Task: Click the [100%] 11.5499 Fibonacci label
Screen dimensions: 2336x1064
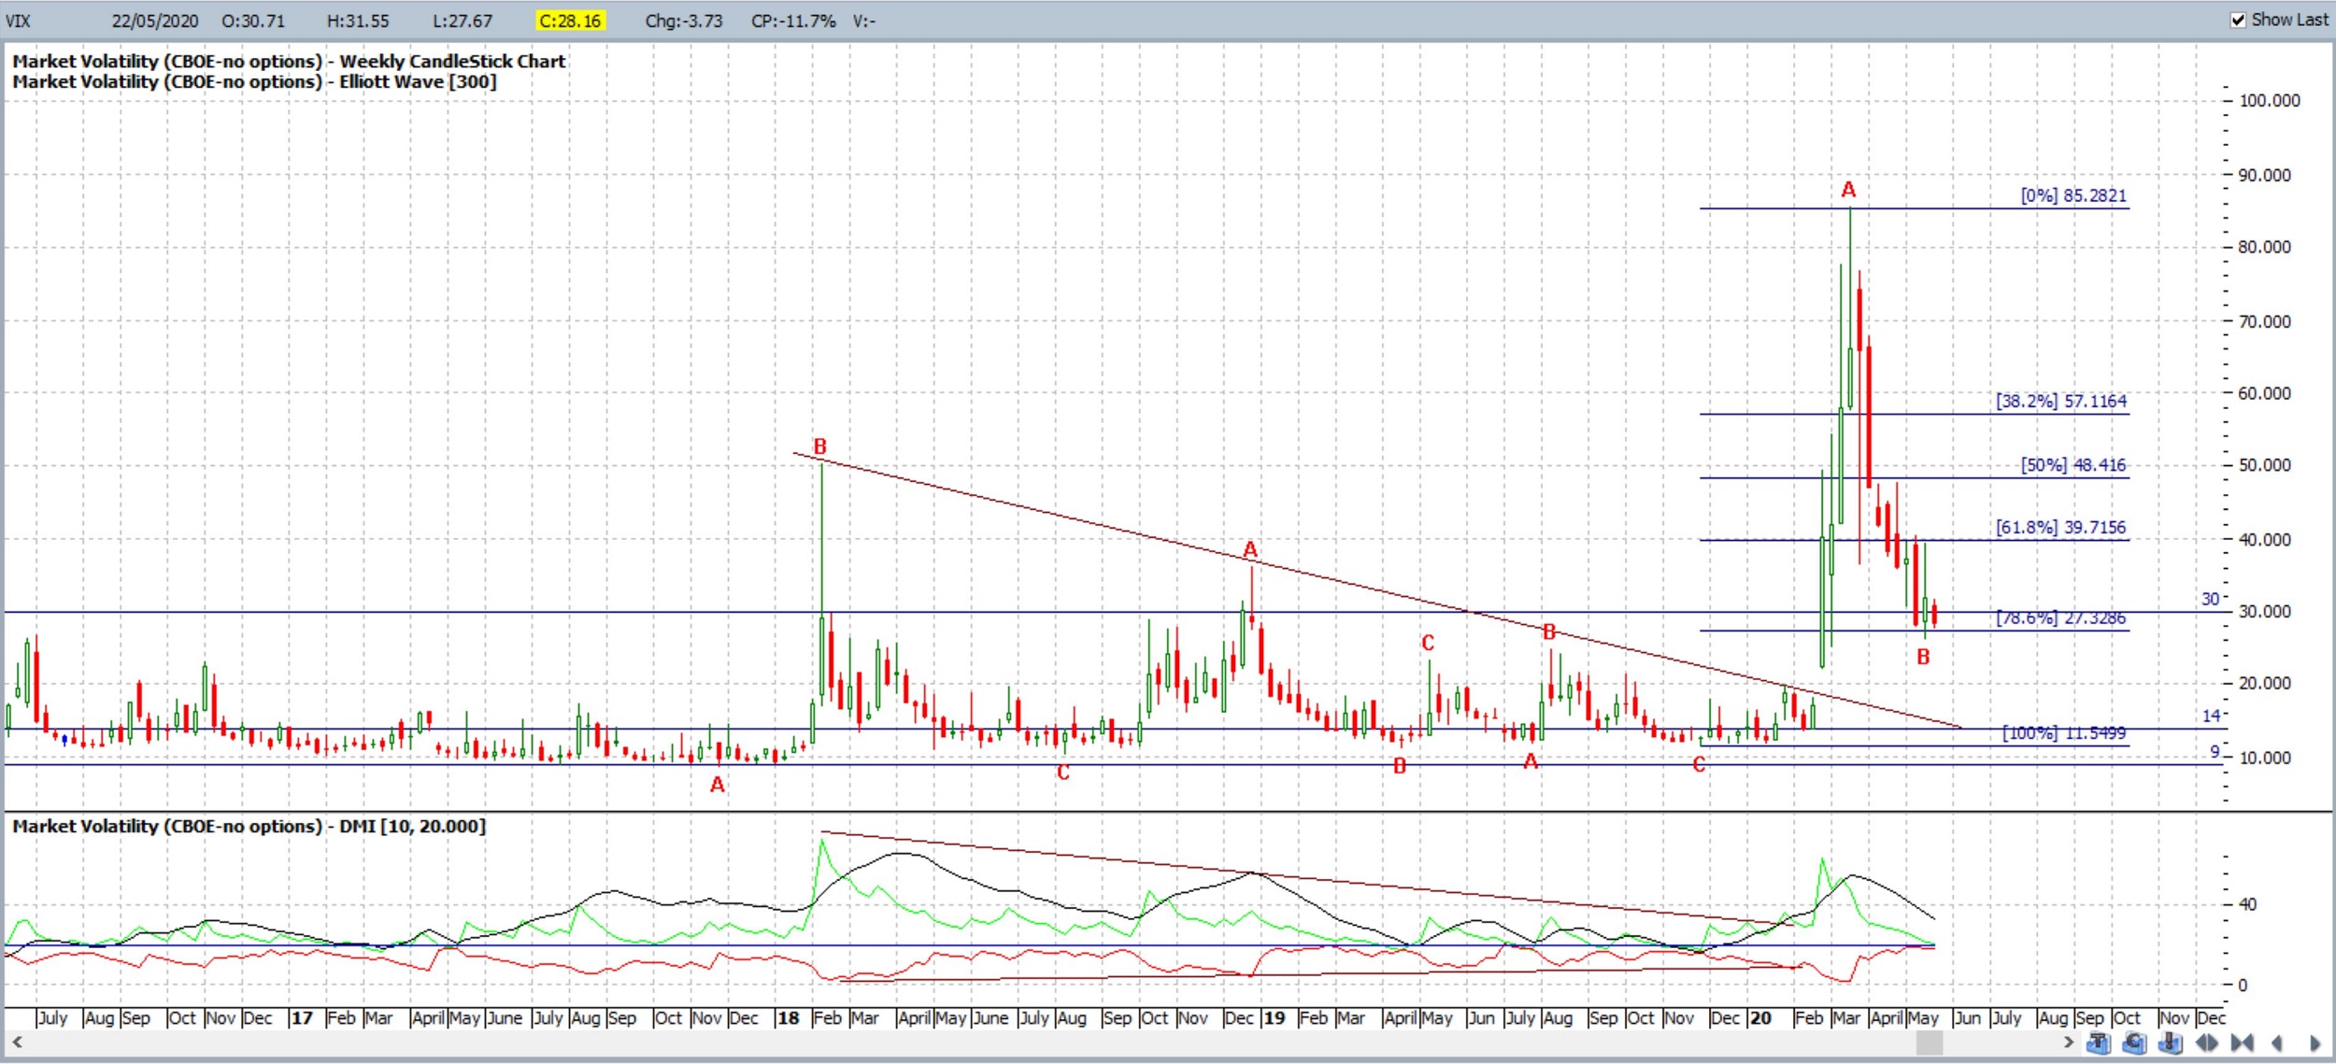Action: [x=2064, y=732]
